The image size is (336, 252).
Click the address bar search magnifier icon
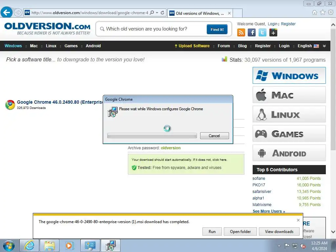[152, 13]
